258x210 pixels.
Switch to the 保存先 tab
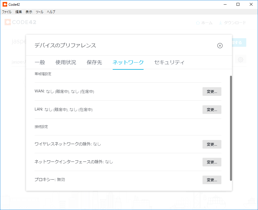point(94,62)
